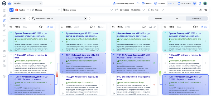
Task: Click the +1 change on 06 Июнь vbr.ru card
Action: tap(154, 63)
